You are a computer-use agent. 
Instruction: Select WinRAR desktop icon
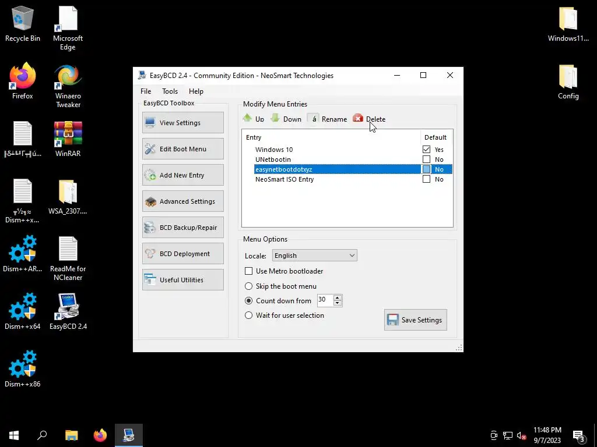[68, 139]
